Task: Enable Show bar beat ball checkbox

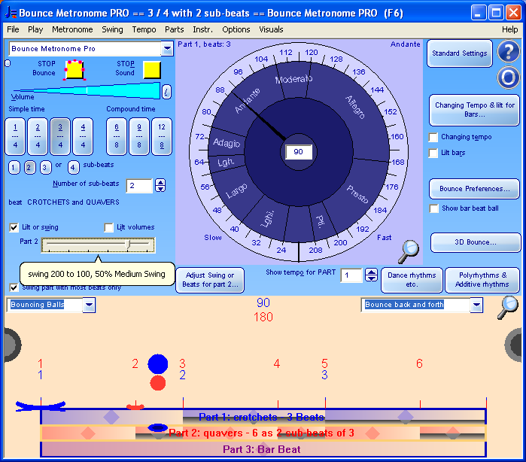Action: 434,208
